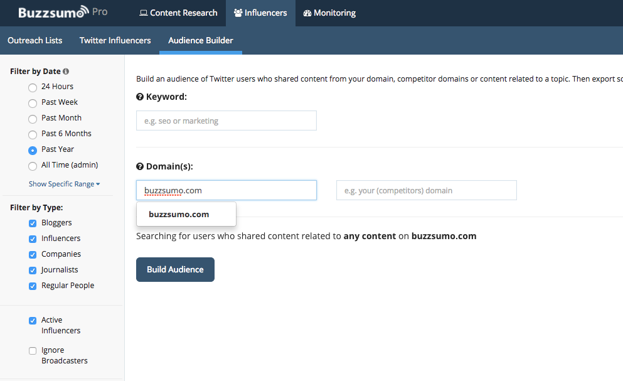The height and width of the screenshot is (381, 623).
Task: Click the BuzzSumo Pro logo
Action: click(x=63, y=13)
